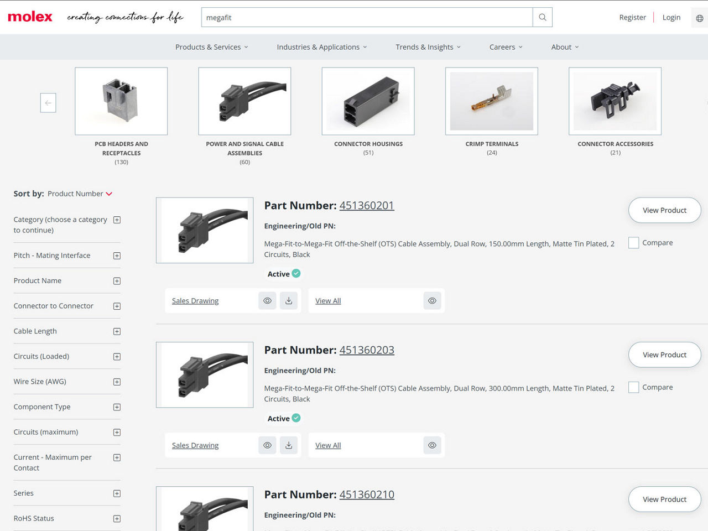Select PCB Headers and Receptacles category image
708x531 pixels.
[121, 101]
